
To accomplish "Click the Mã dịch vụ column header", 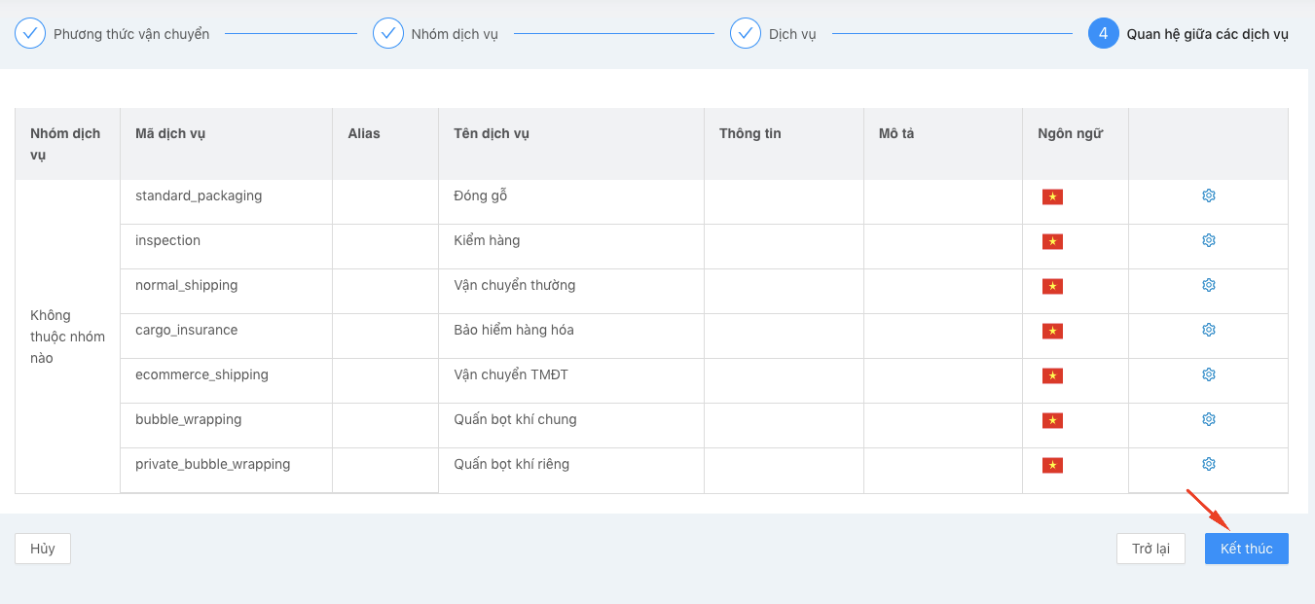I will click(170, 133).
